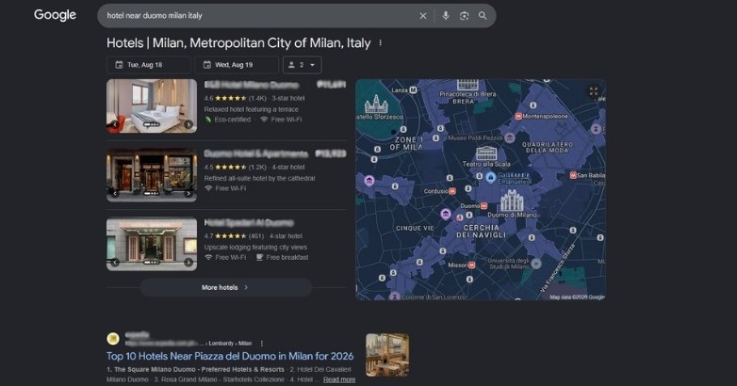
Task: Open the 4-star all-suite hotel listing
Action: pos(256,154)
